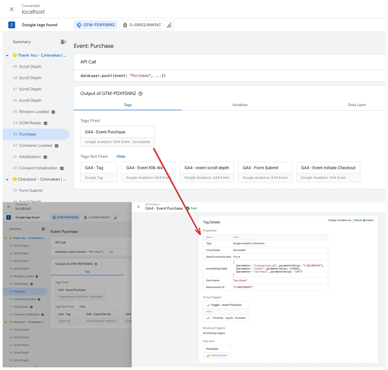Screen dimensions: 388x370
Task: Click the dataLayer.push API call code, upper view
Action: click(x=123, y=76)
